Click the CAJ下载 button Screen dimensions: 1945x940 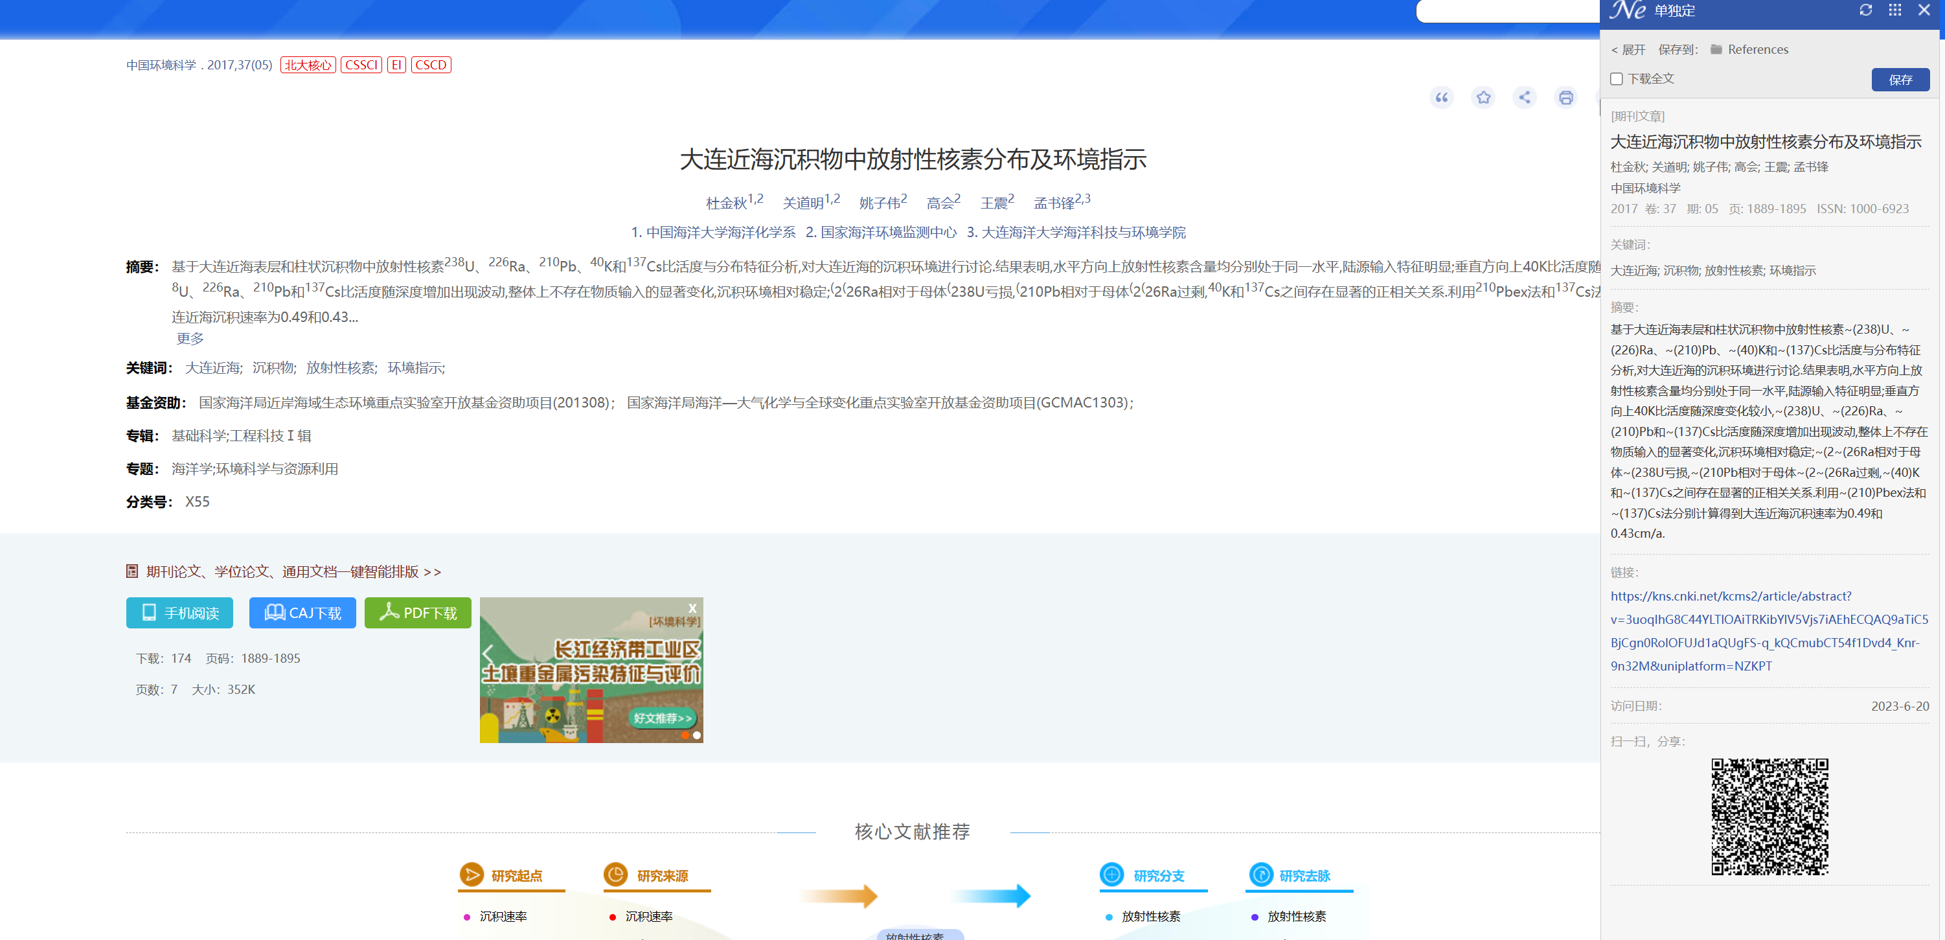(x=302, y=613)
